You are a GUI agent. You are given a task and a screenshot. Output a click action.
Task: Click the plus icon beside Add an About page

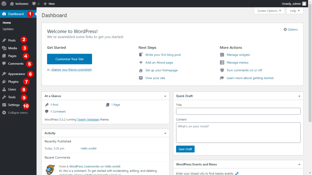(x=141, y=62)
